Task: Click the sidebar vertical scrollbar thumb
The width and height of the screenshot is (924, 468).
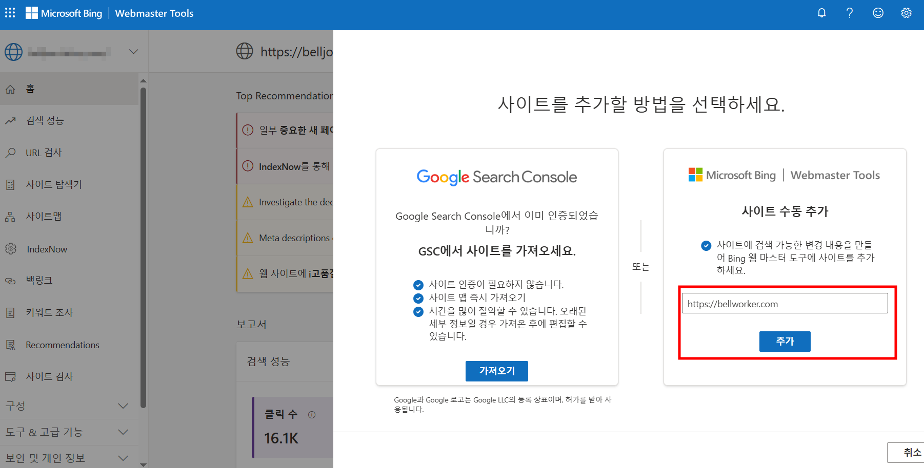Action: (143, 247)
